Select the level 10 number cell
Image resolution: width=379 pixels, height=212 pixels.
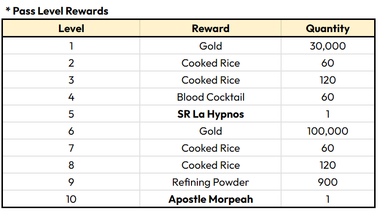click(x=71, y=199)
